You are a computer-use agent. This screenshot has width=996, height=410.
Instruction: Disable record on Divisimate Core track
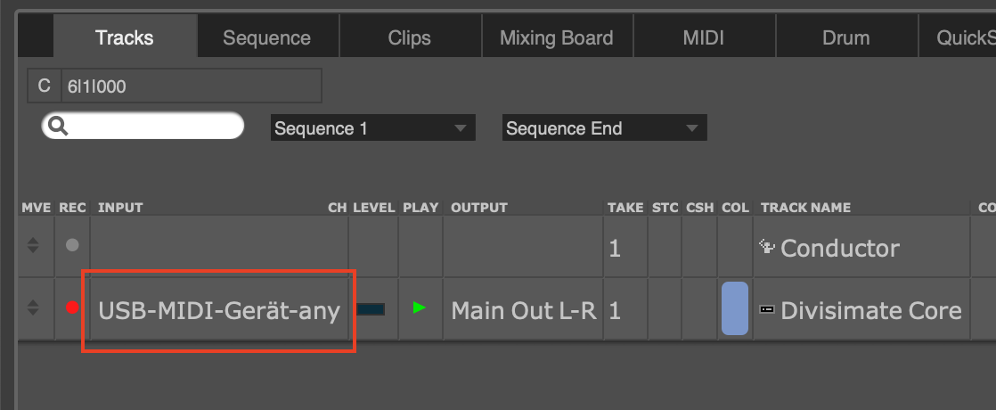pyautogui.click(x=72, y=308)
